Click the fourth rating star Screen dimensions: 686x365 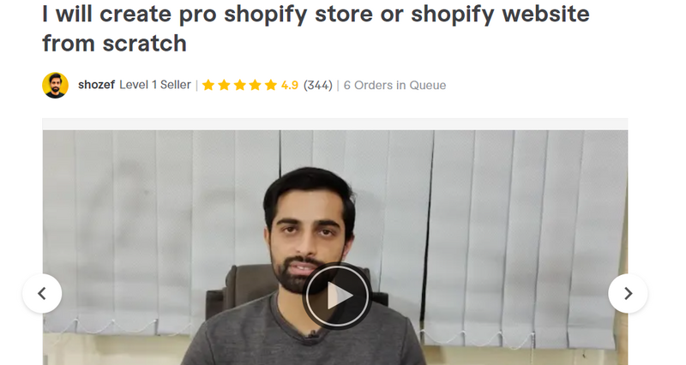point(255,85)
